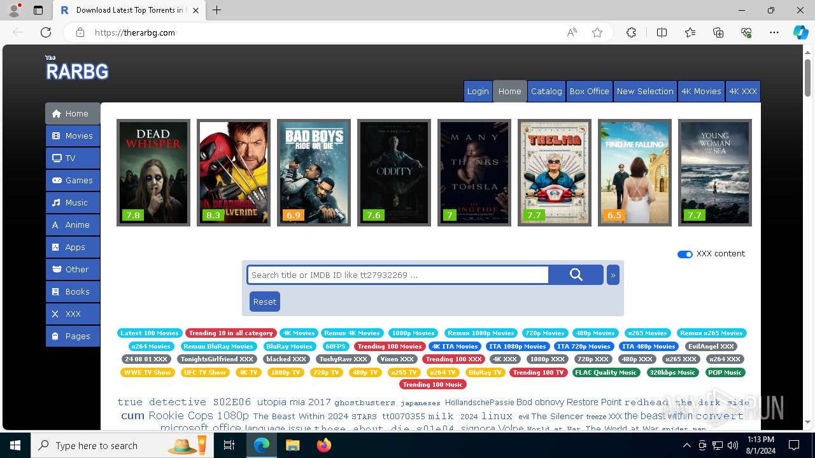Viewport: 815px width, 458px height.
Task: Click the browser address bar URL
Action: (x=135, y=32)
